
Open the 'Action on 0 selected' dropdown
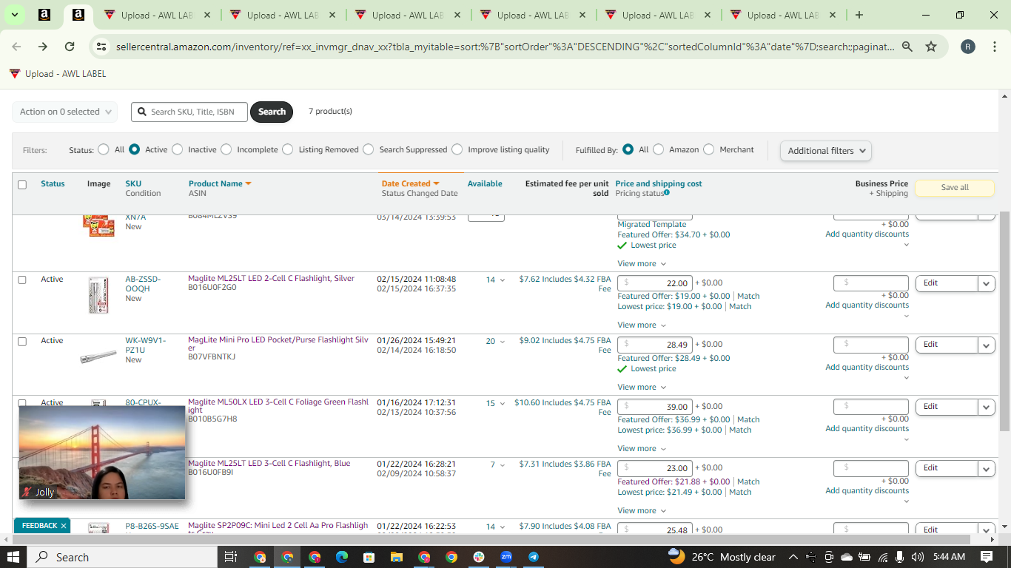coord(64,112)
